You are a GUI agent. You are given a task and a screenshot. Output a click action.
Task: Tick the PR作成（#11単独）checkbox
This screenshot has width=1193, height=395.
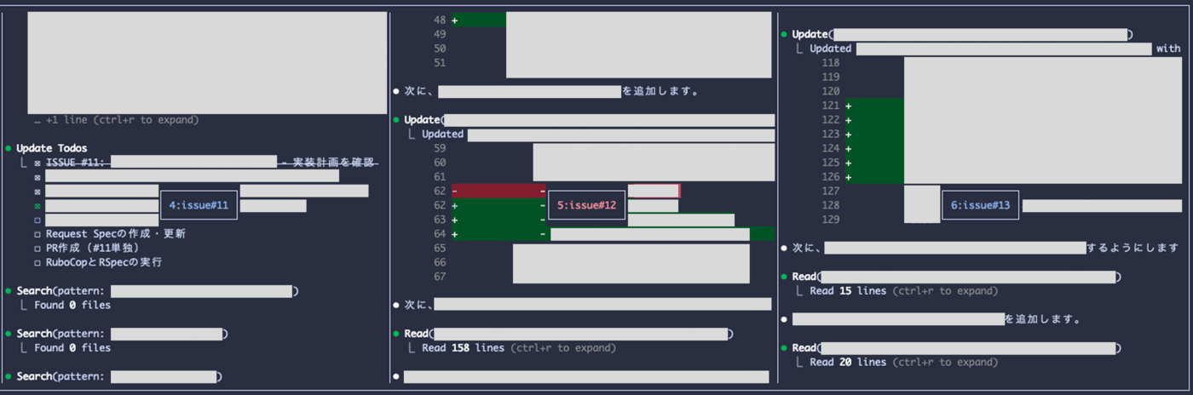coord(37,248)
